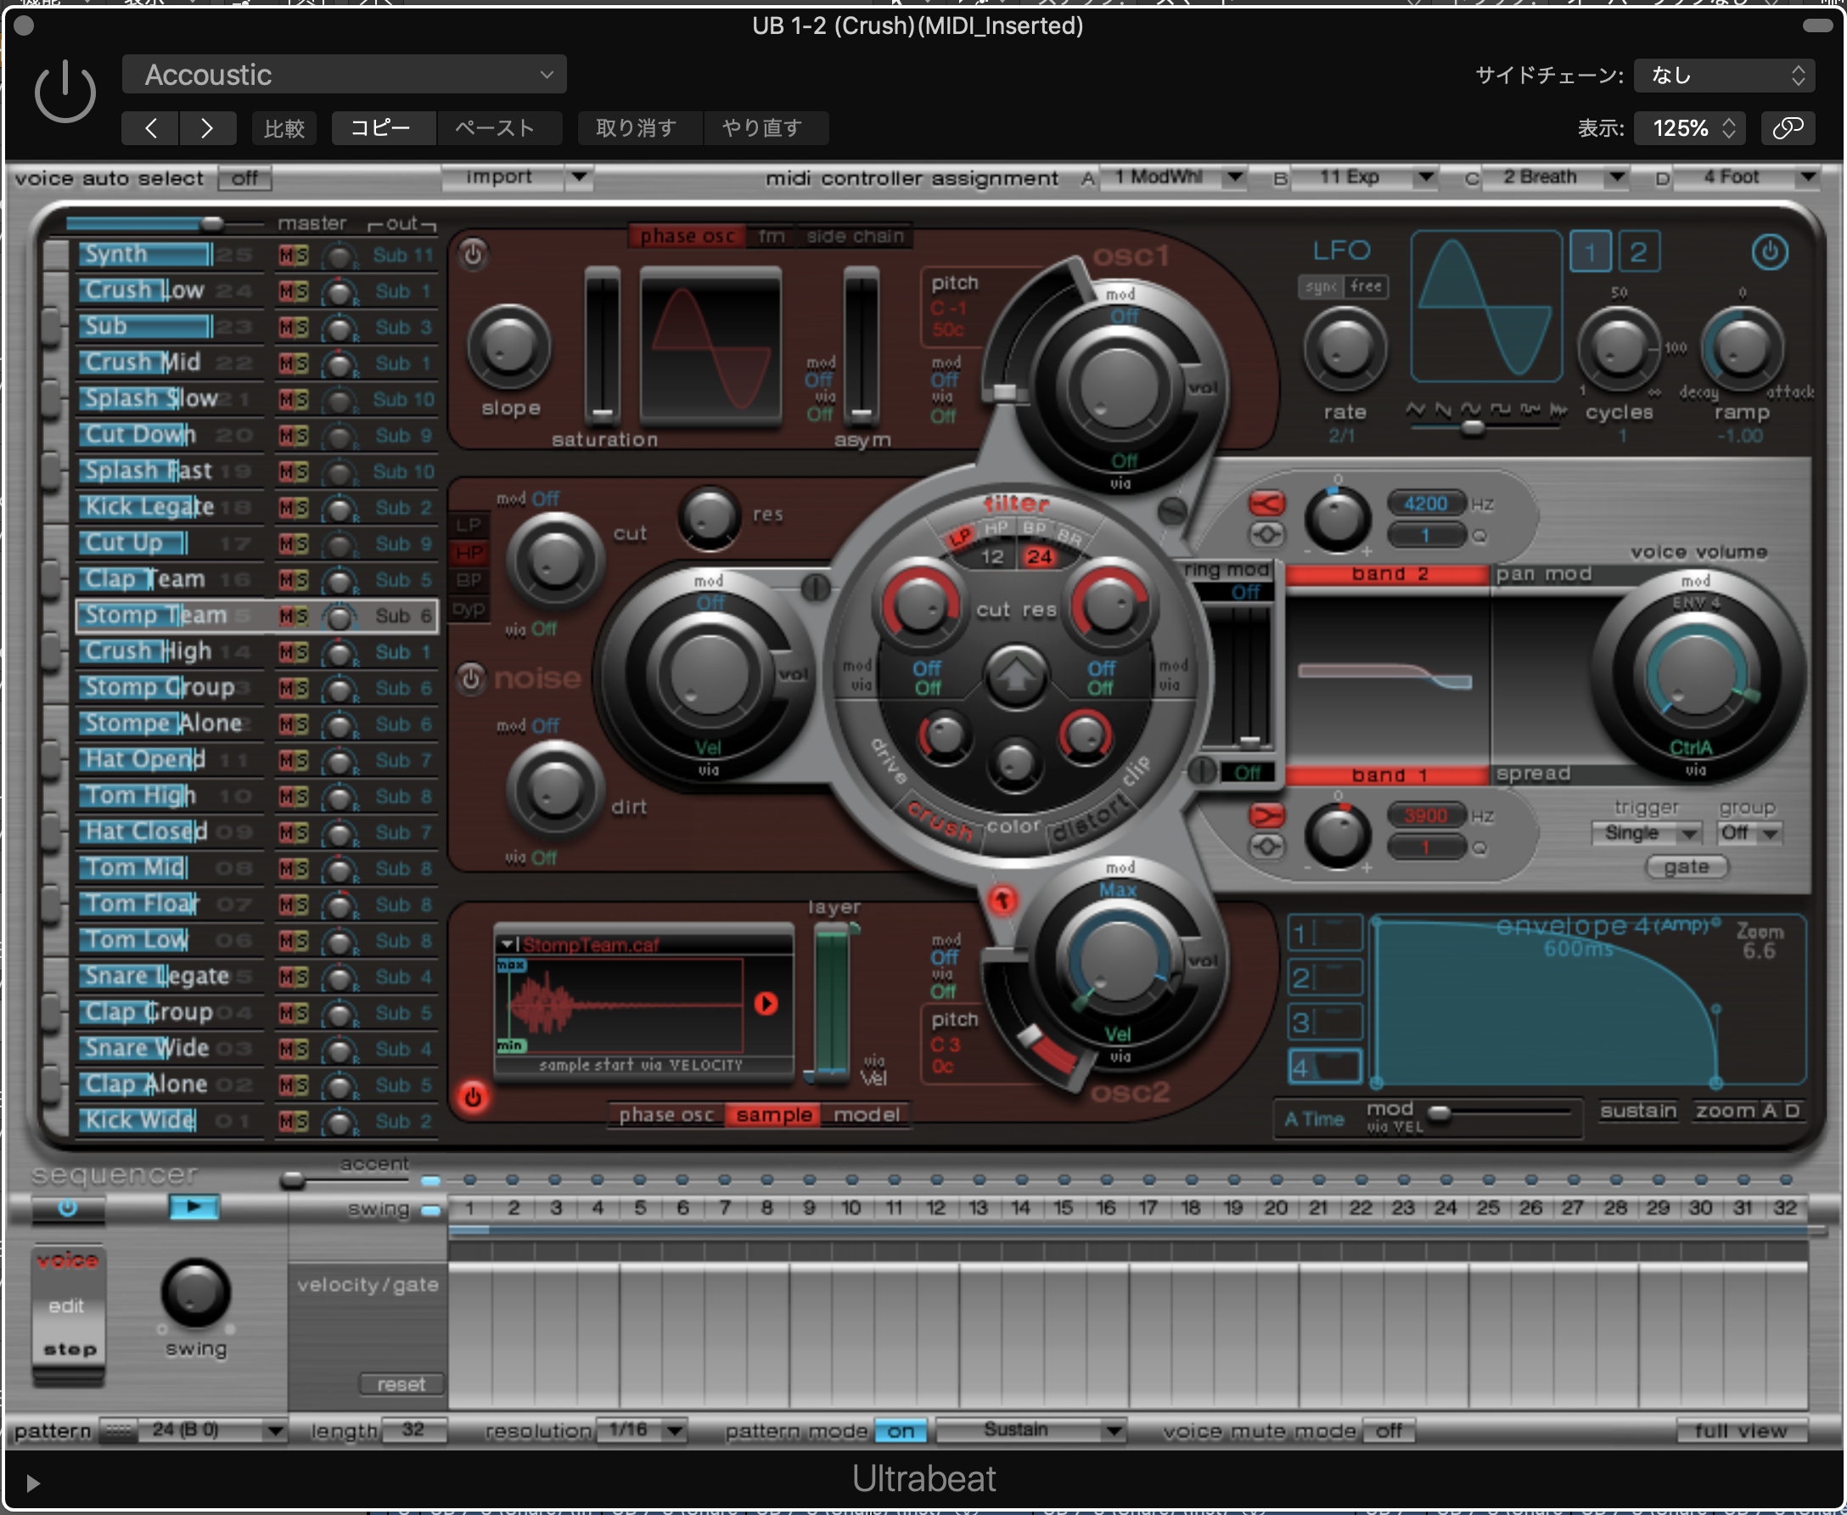Open the Accoustic preset dropdown

coord(345,75)
